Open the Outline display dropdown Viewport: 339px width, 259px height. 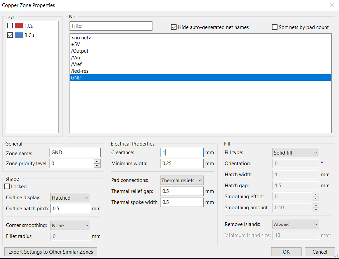pos(70,198)
